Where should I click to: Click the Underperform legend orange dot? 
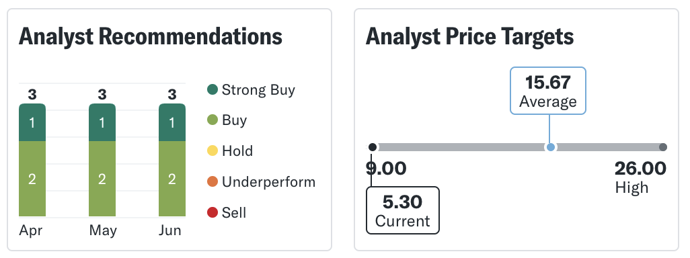click(213, 181)
